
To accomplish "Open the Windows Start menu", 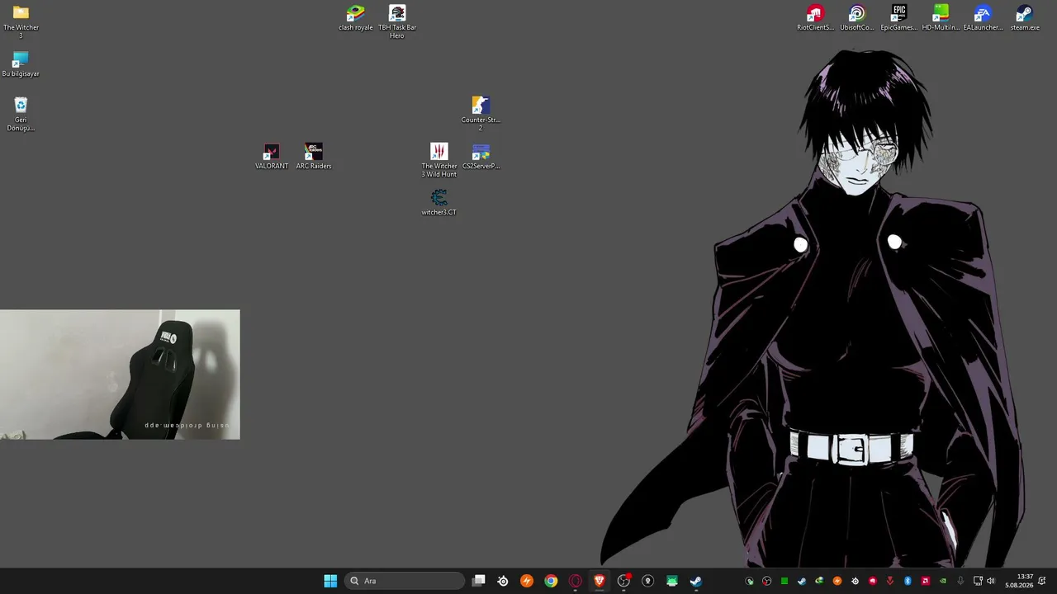I will coord(330,581).
